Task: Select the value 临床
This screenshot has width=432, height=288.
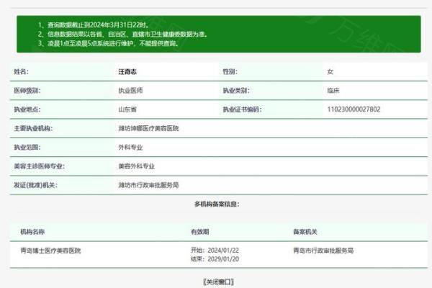Action: tap(333, 91)
